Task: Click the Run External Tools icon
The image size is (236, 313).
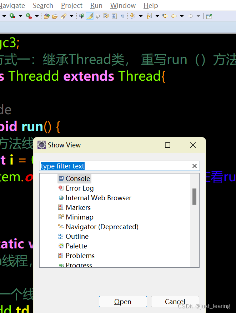Action: coord(29,16)
